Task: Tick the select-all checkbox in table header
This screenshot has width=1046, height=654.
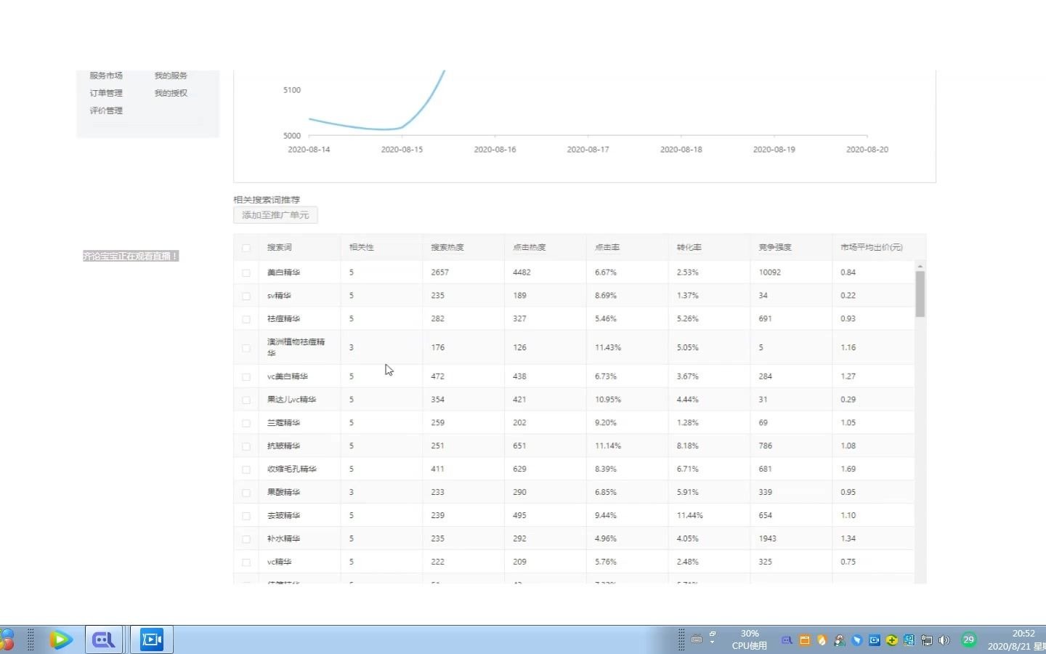Action: point(246,248)
